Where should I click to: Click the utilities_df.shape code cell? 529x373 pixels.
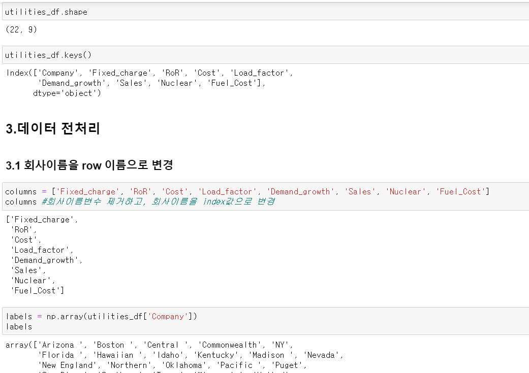(265, 12)
